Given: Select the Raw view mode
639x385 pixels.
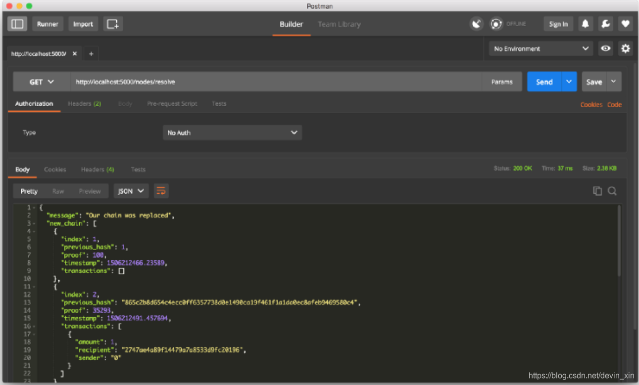Looking at the screenshot, I should tap(58, 191).
